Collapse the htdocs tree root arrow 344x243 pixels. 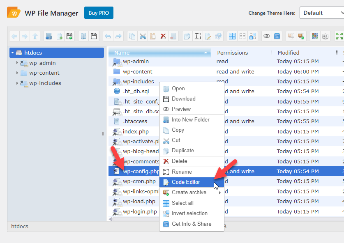click(12, 53)
